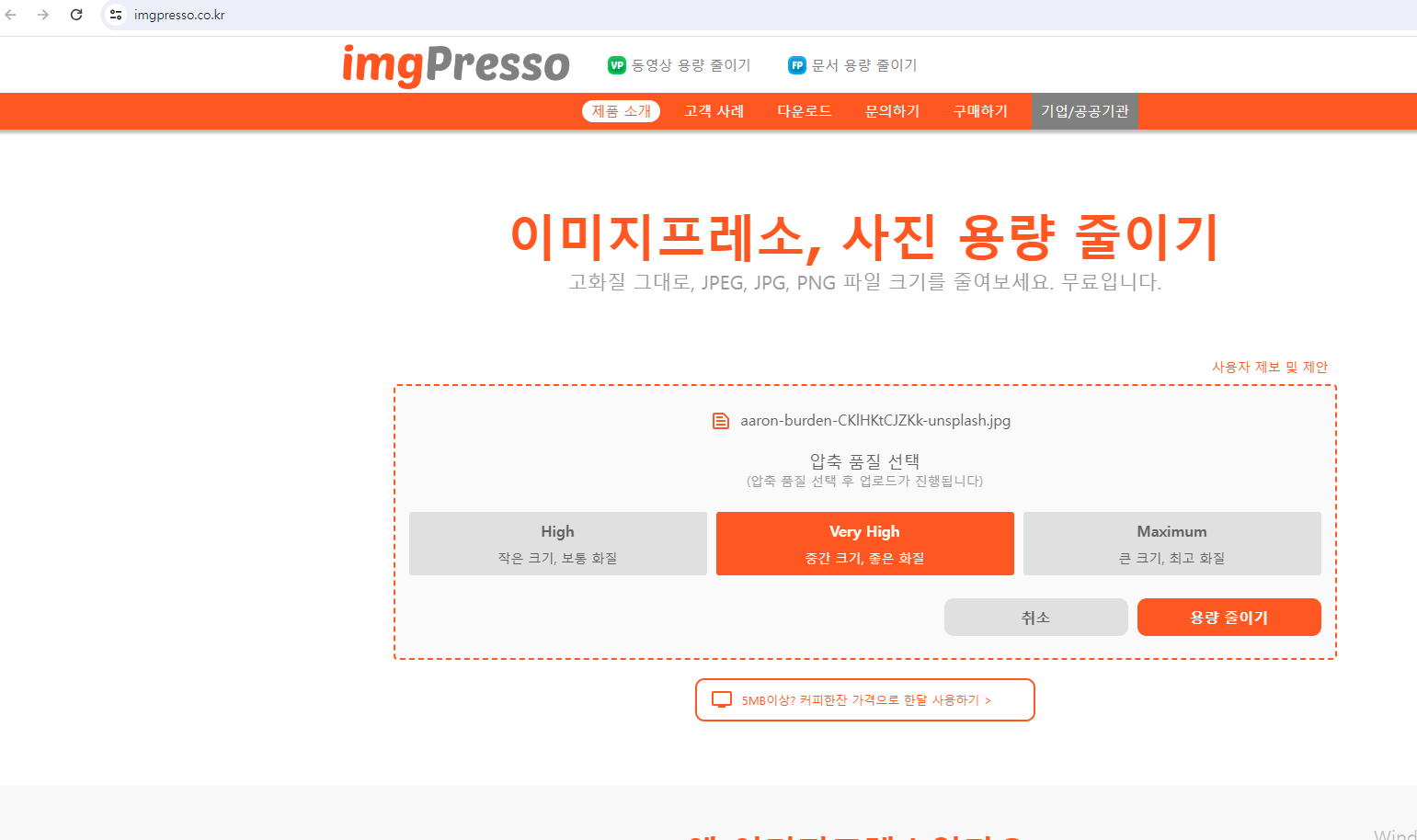Screen dimensions: 1417x840
Task: Open the 문의하기 menu item
Action: (x=893, y=111)
